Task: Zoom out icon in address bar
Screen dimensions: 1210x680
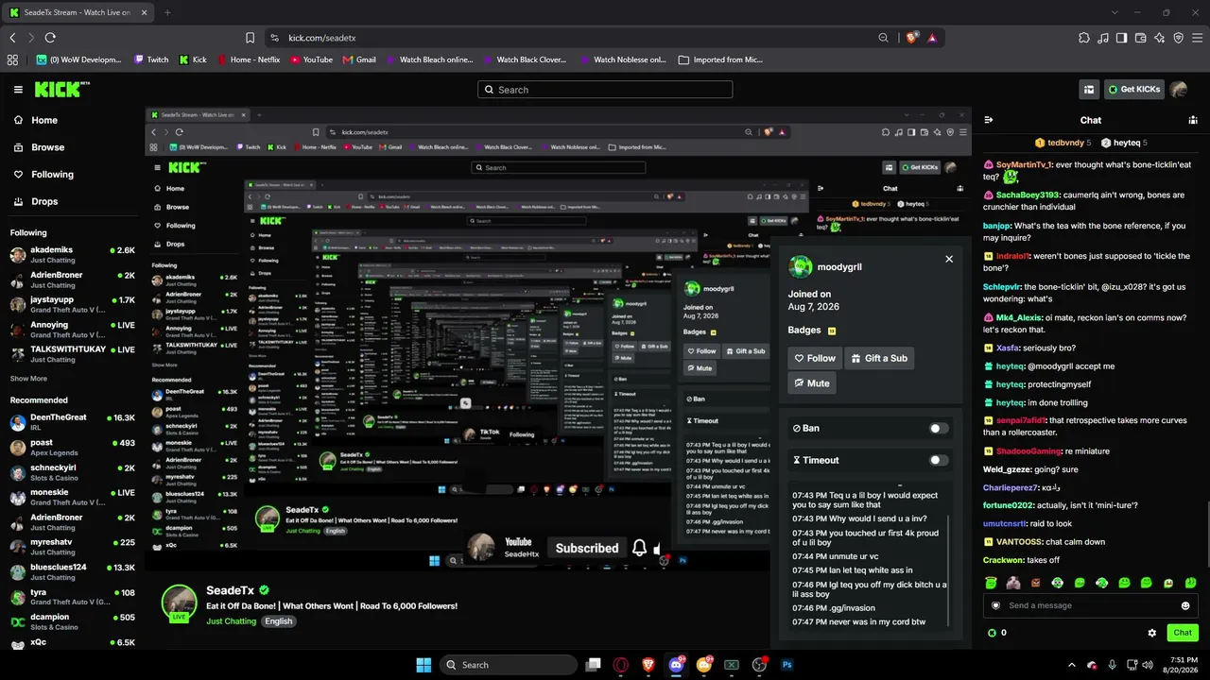Action: pyautogui.click(x=884, y=38)
